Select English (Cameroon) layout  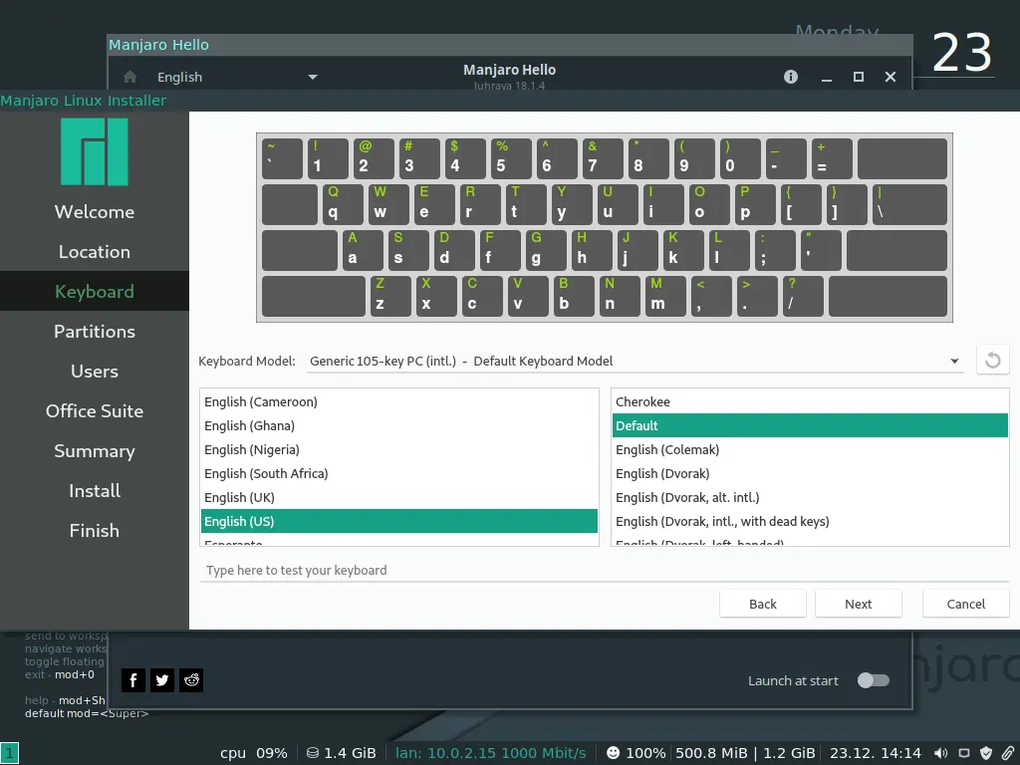[399, 402]
